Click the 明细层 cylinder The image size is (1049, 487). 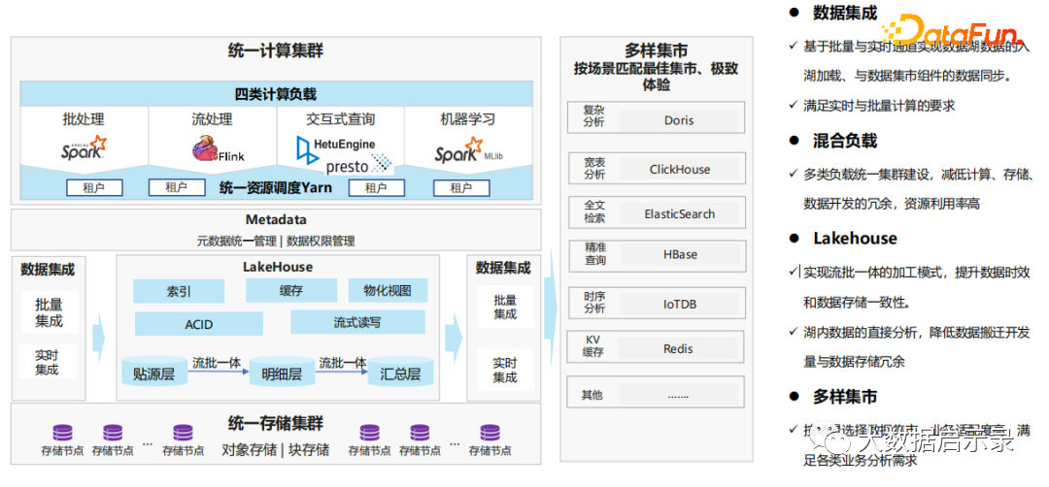coord(282,373)
